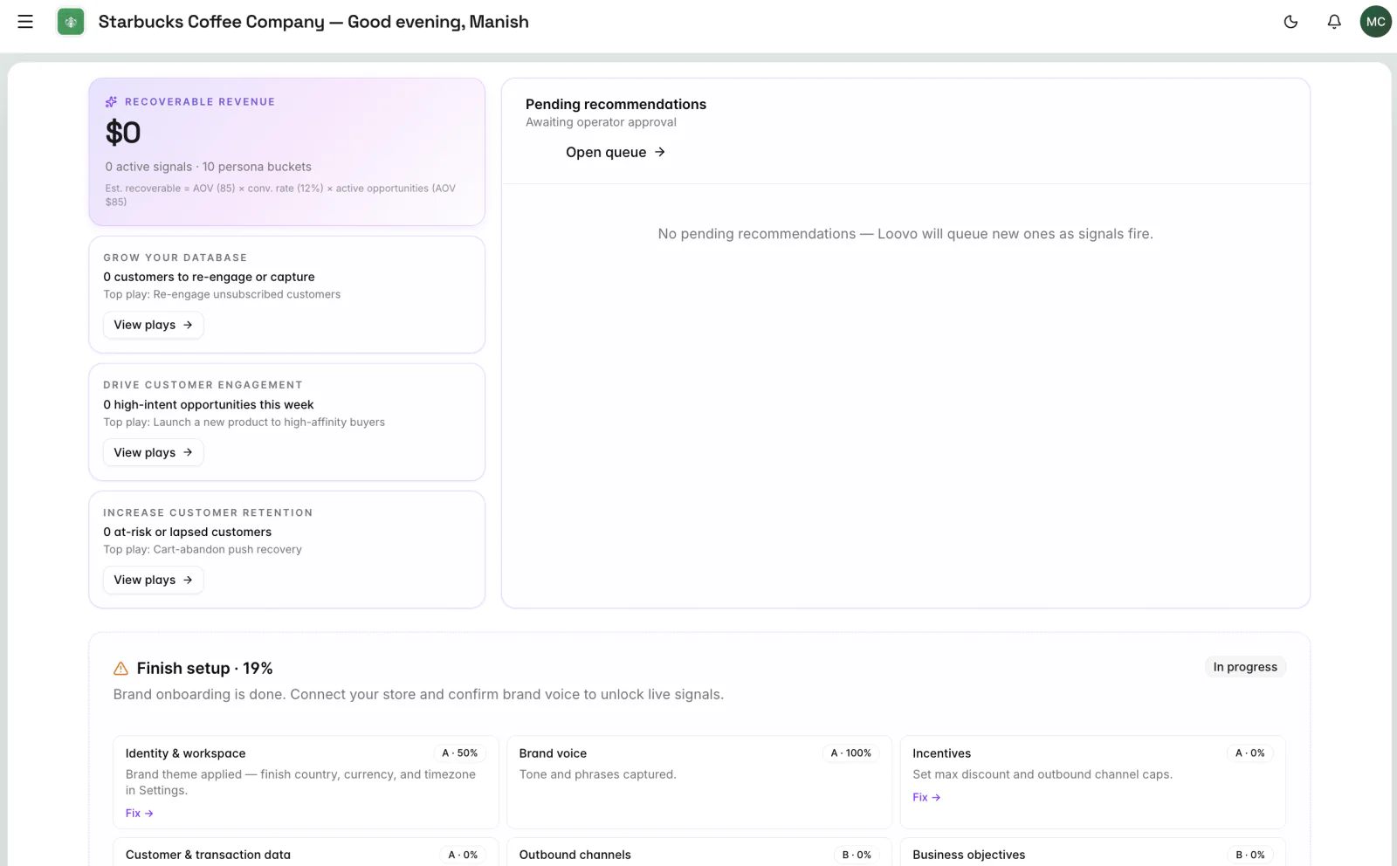Click the Finish setup warning icon
Viewport: 1397px width, 866px height.
pyautogui.click(x=120, y=669)
